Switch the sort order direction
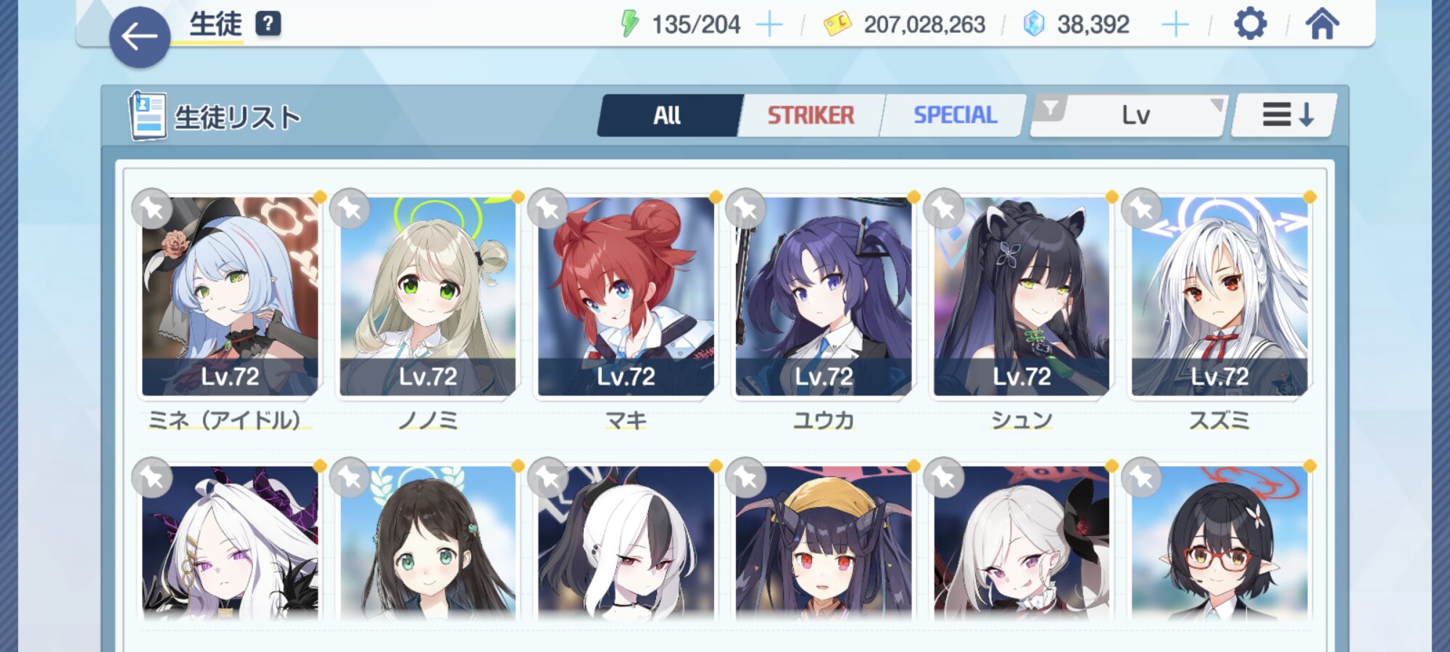Viewport: 1450px width, 652px height. (1285, 115)
